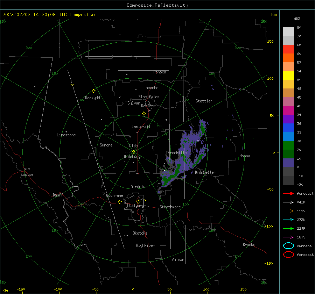Click the cyan 27ZW arrow icon
The image size is (315, 294).
pyautogui.click(x=288, y=220)
